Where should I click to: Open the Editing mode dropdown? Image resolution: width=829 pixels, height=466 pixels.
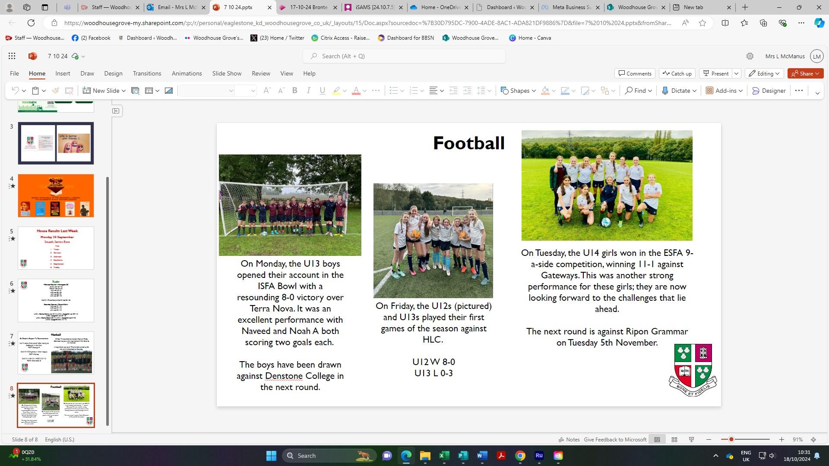click(x=764, y=73)
